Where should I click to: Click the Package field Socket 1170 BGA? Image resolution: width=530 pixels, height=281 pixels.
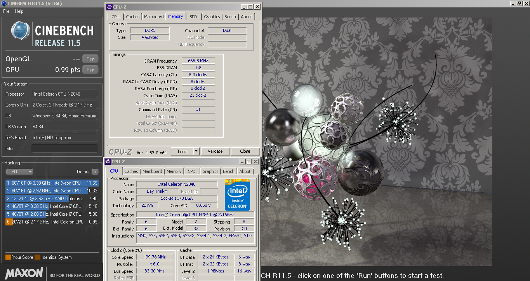pos(177,198)
